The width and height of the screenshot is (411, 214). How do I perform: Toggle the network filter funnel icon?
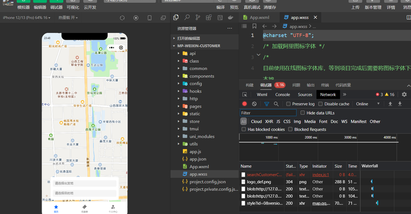coord(266,104)
